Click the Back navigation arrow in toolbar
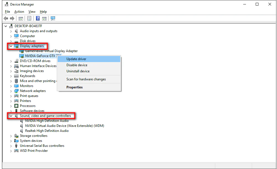Viewport: 277px width, 169px height. tap(6, 18)
